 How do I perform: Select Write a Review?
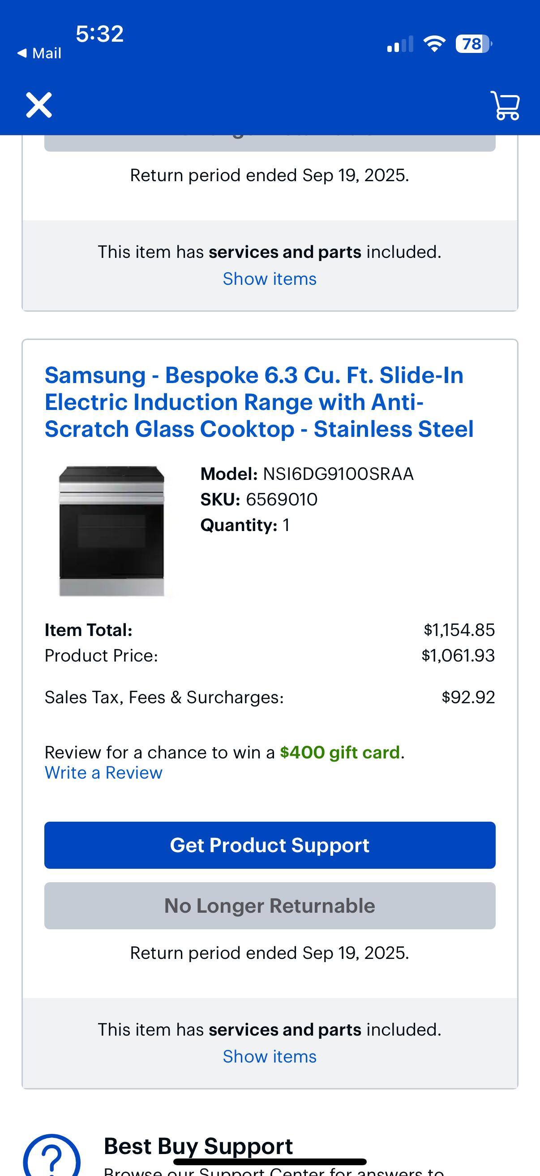click(x=103, y=772)
